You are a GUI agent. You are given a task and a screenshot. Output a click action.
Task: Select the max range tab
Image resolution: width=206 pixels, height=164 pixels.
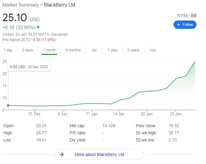tap(153, 50)
